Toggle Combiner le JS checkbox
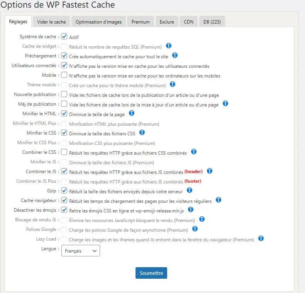305x293 pixels. click(x=64, y=171)
